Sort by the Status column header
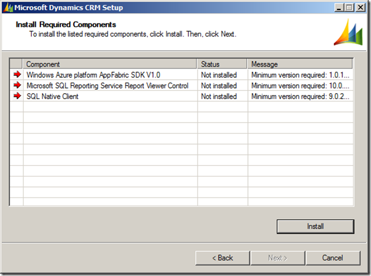 222,64
